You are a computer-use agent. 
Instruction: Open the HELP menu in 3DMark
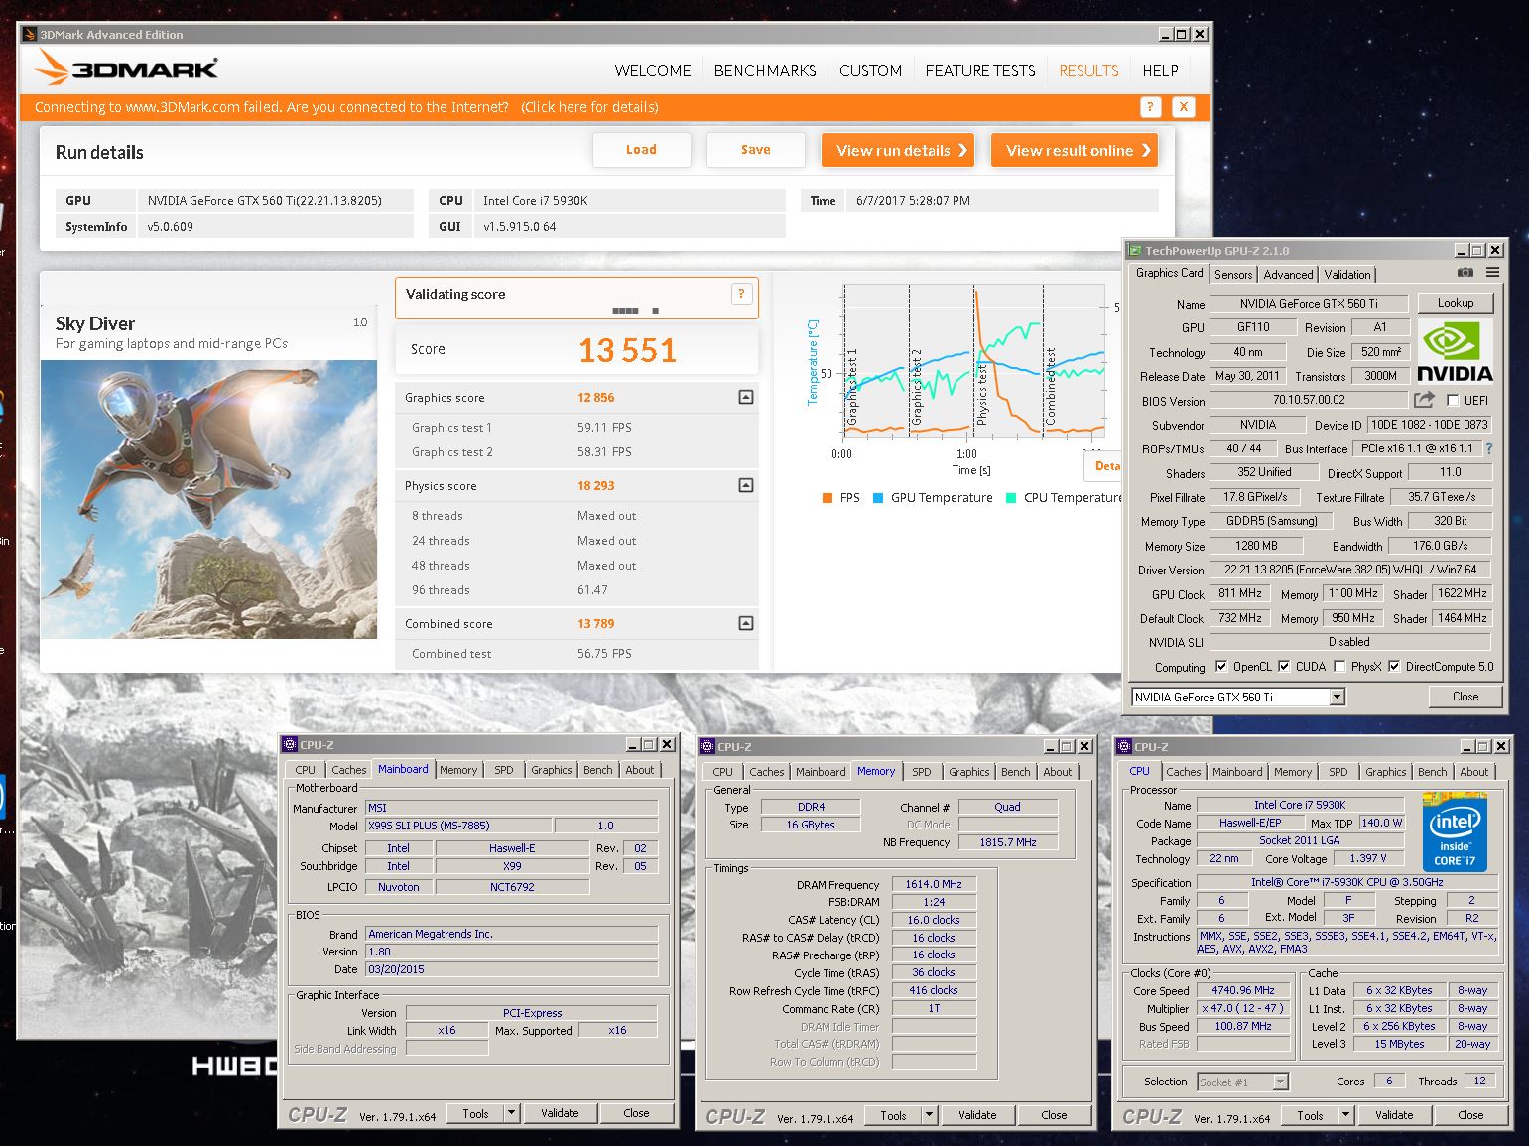(x=1160, y=71)
